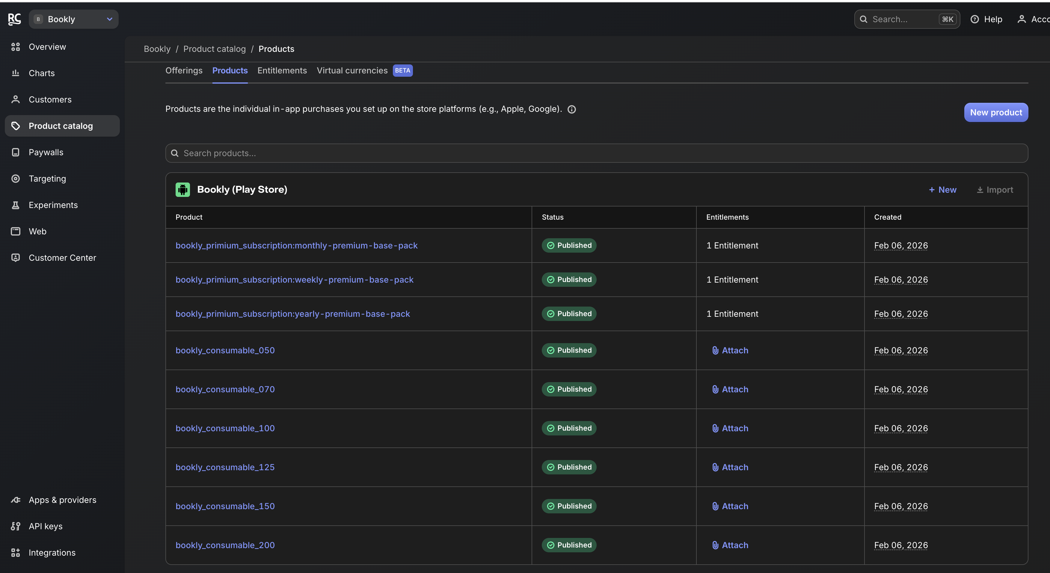Screen dimensions: 1050x573
Task: Attach an entitlement to bookly_consumable_100
Action: [x=730, y=428]
